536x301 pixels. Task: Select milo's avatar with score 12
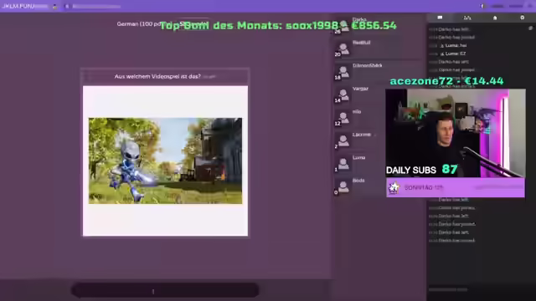tap(343, 118)
